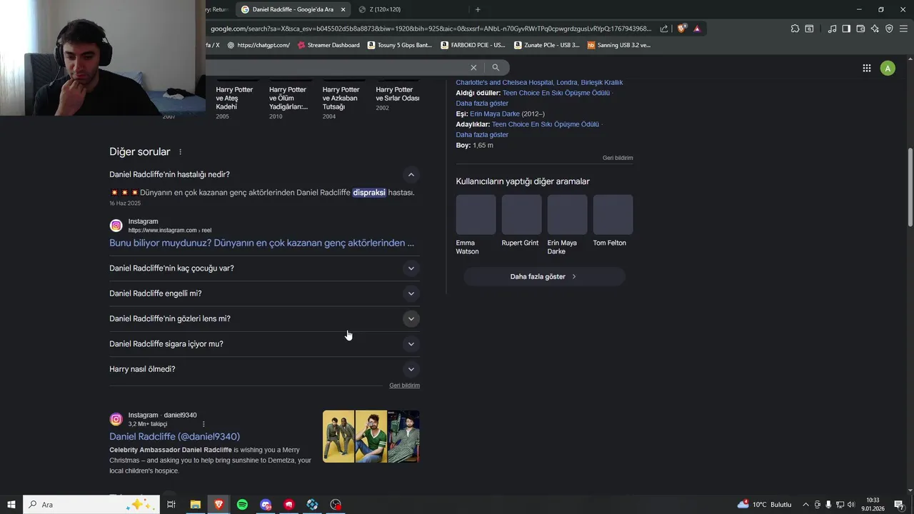914x514 pixels.
Task: Click 'Daha fazla göster' under Adaylıklar
Action: (x=482, y=135)
